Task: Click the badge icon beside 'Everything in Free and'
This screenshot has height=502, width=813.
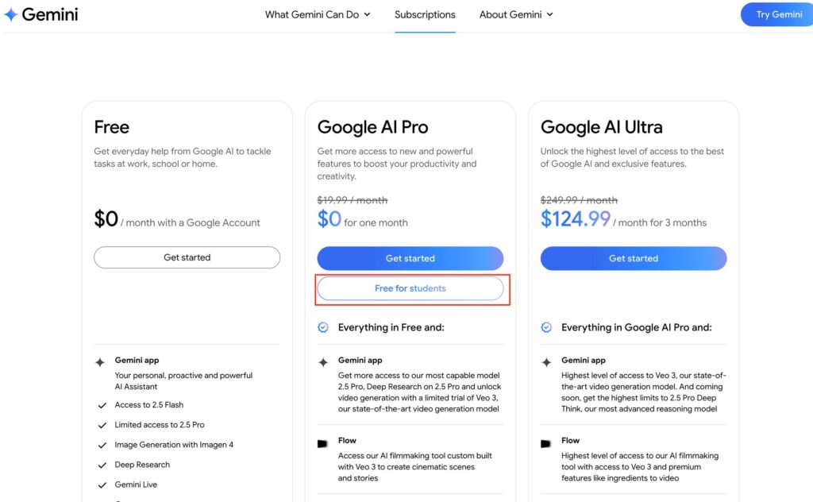Action: 323,327
